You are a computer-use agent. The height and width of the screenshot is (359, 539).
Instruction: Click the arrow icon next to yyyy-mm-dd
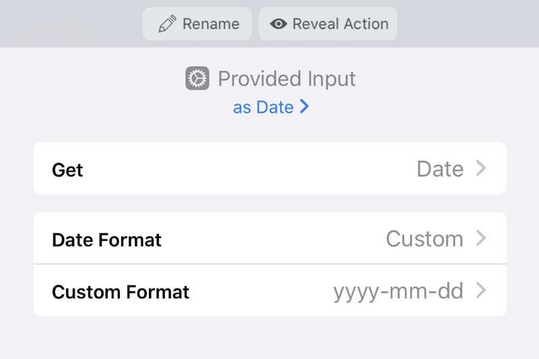(481, 292)
